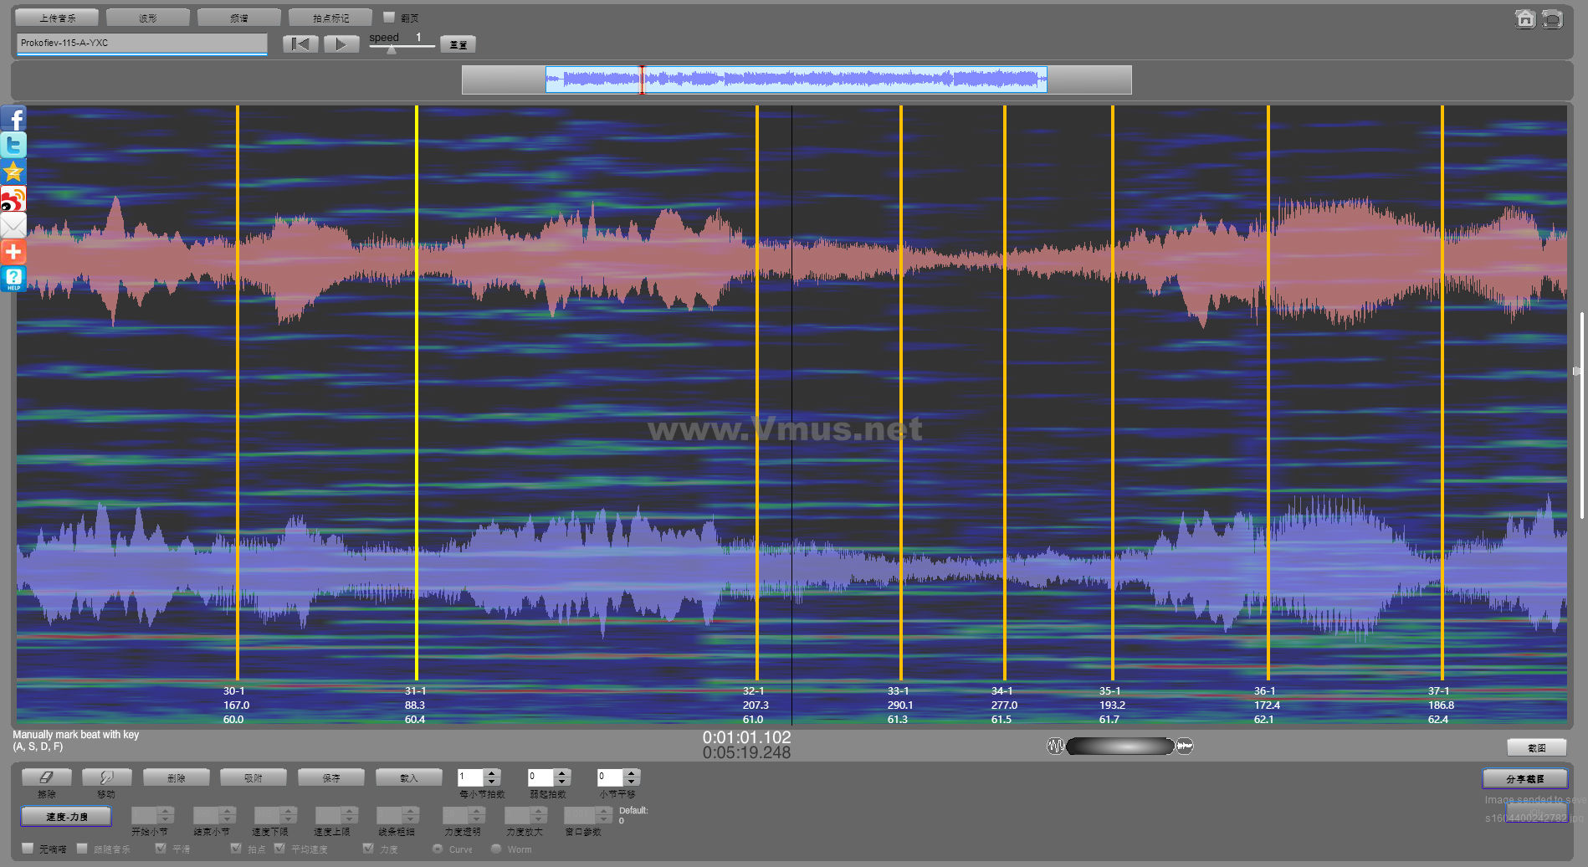Toggle the 平均速度 checkbox
Screen dimensions: 1588x867
tap(279, 849)
